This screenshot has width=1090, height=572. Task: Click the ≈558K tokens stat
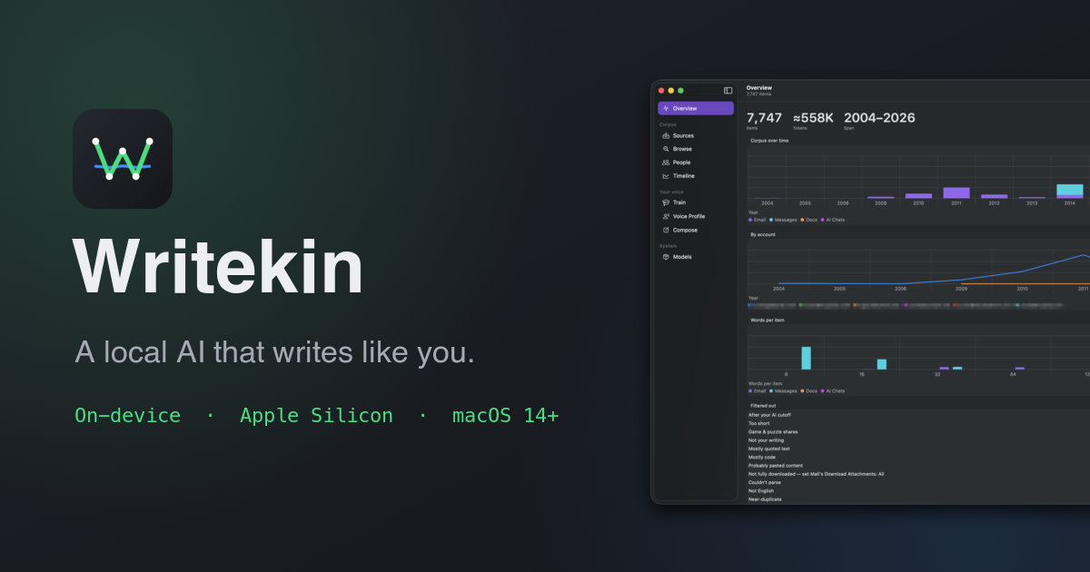point(813,120)
